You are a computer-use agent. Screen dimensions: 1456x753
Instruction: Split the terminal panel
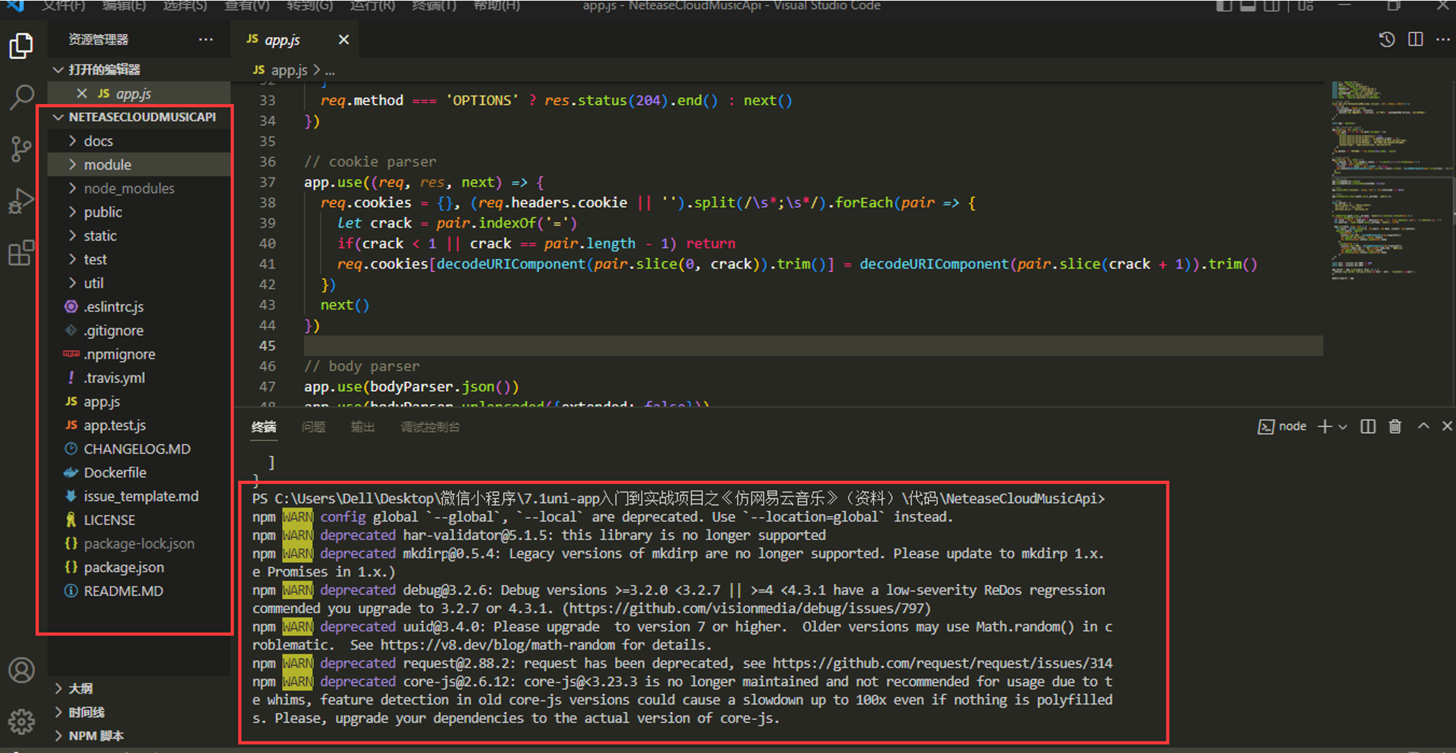[1368, 426]
